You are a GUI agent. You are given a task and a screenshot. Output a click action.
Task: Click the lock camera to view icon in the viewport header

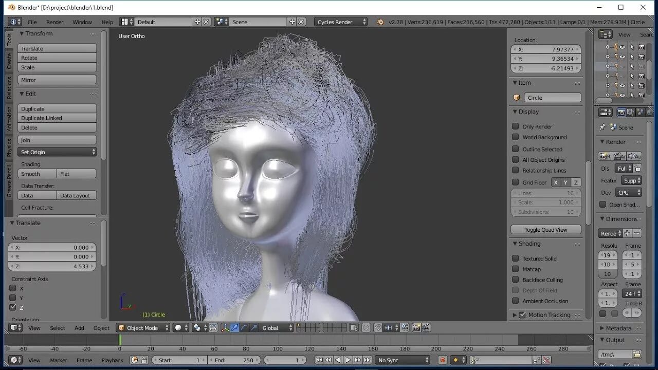click(354, 328)
